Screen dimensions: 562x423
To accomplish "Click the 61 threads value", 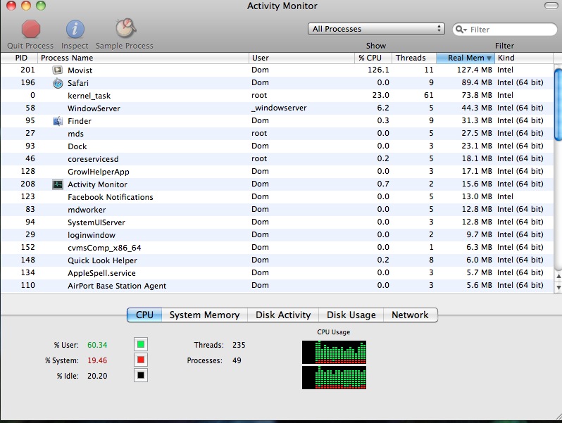I will [429, 95].
